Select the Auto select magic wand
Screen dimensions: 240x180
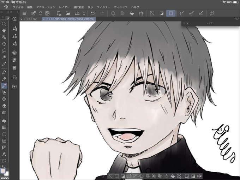pos(4,57)
